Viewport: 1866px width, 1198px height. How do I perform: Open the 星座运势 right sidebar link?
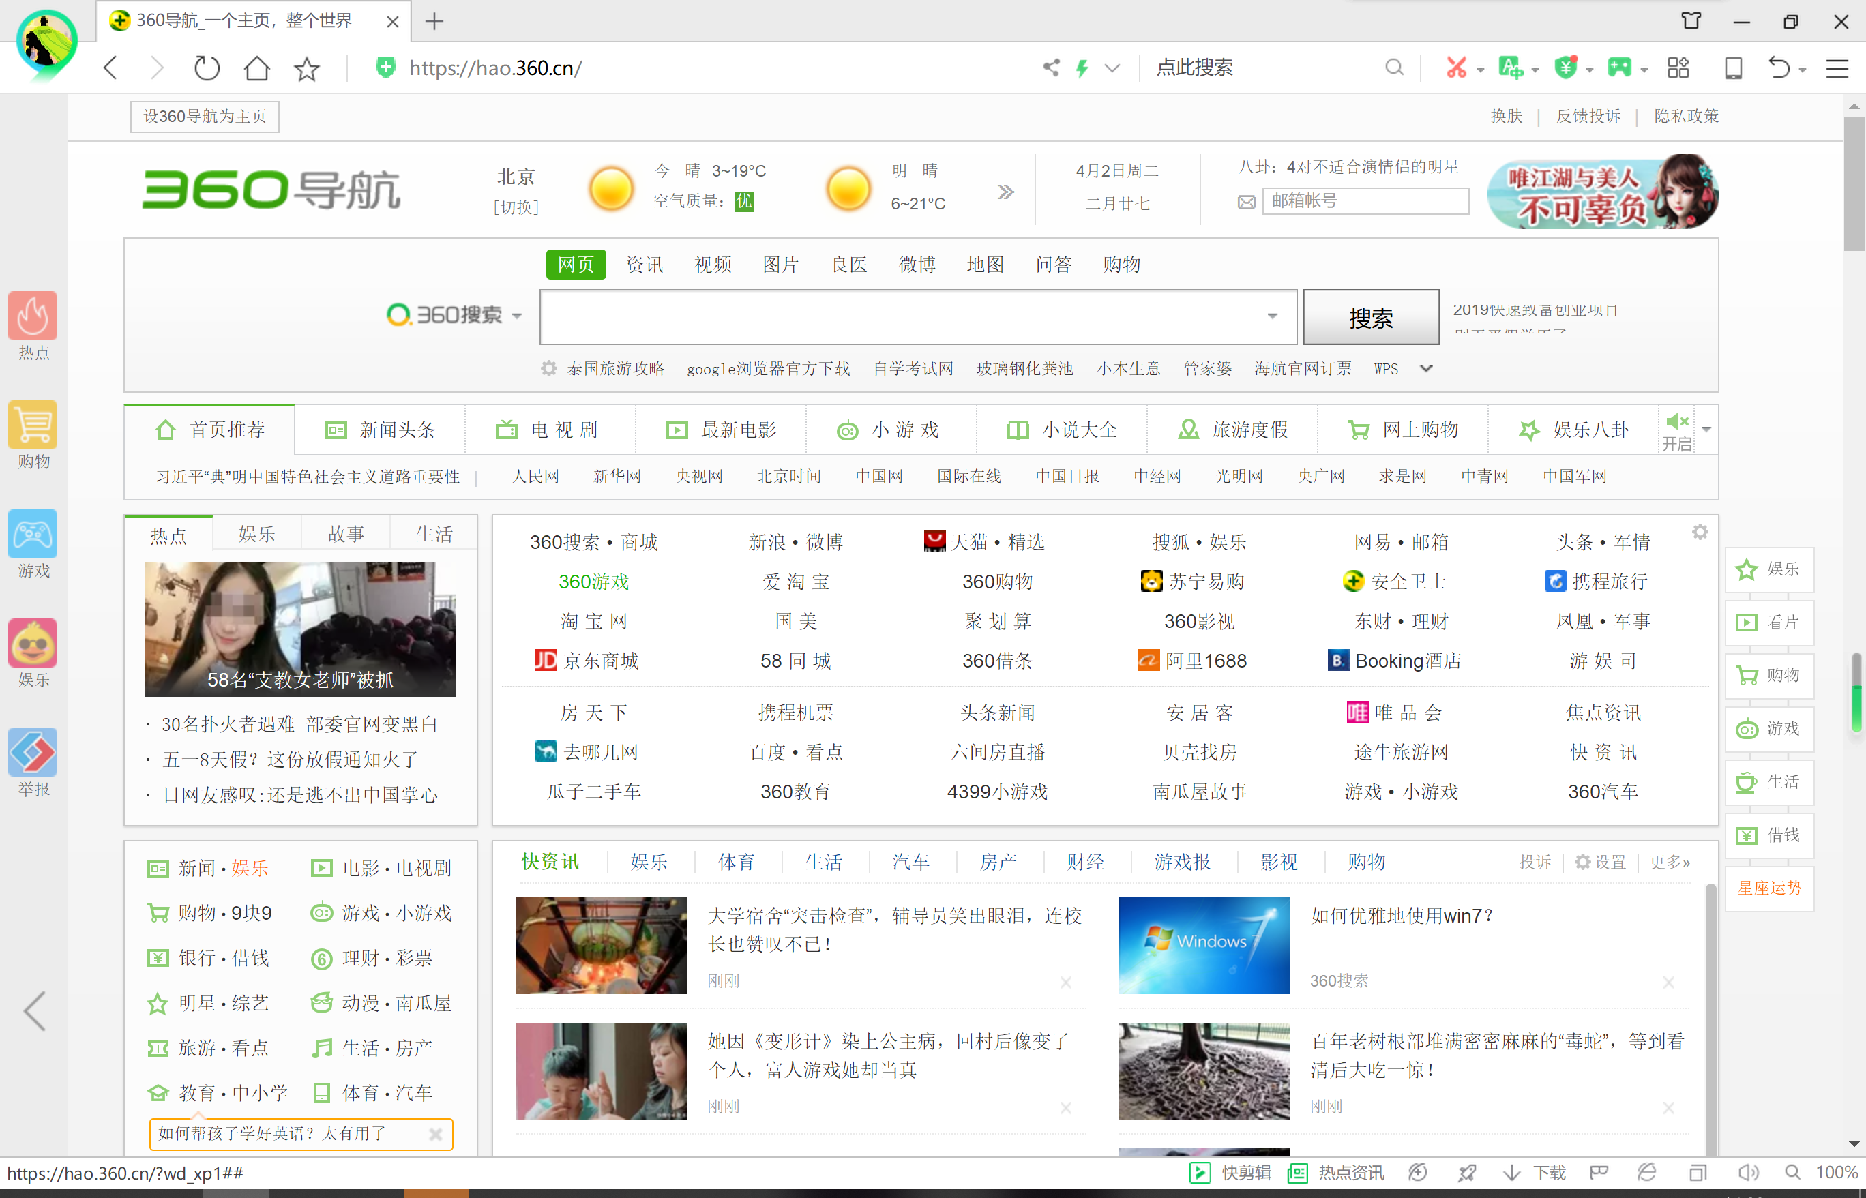tap(1770, 888)
